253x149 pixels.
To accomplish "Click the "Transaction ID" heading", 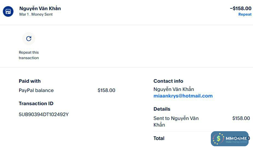I will [36, 104].
